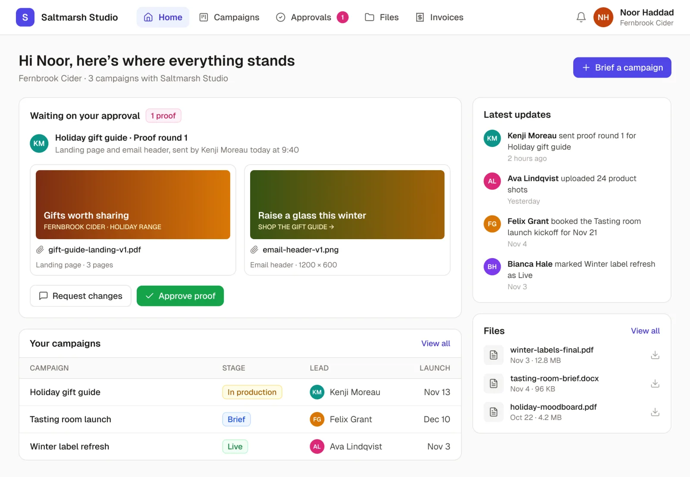This screenshot has height=477, width=690.
Task: Click the In production stage badge
Action: (252, 392)
